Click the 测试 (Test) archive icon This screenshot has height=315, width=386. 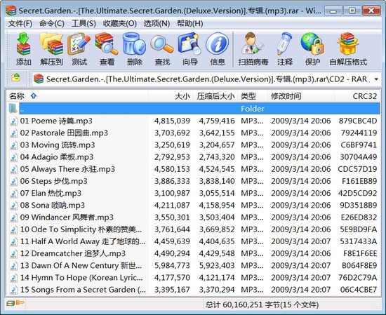pyautogui.click(x=79, y=49)
